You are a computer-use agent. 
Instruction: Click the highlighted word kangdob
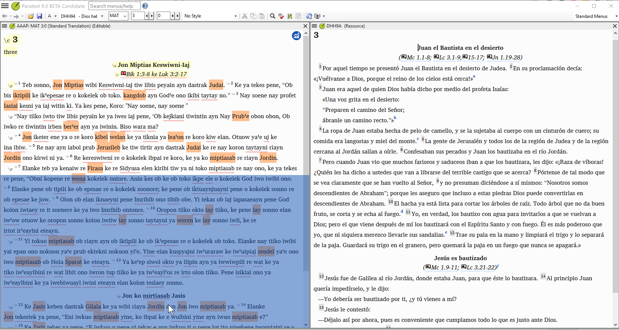point(134,96)
